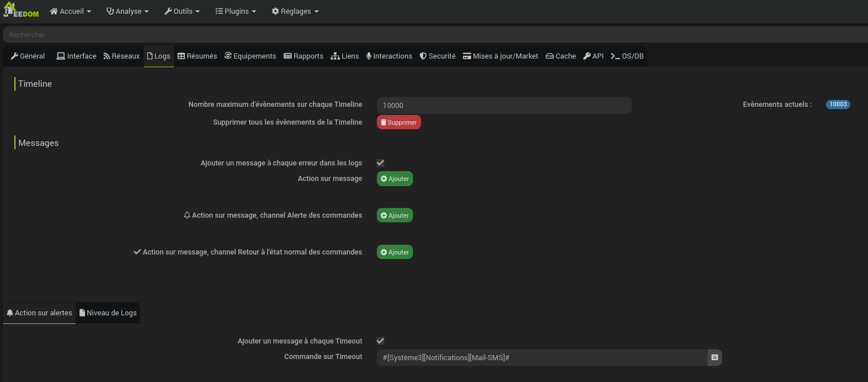Click Ajouter next to Action sur message
The height and width of the screenshot is (382, 868).
[x=395, y=179]
